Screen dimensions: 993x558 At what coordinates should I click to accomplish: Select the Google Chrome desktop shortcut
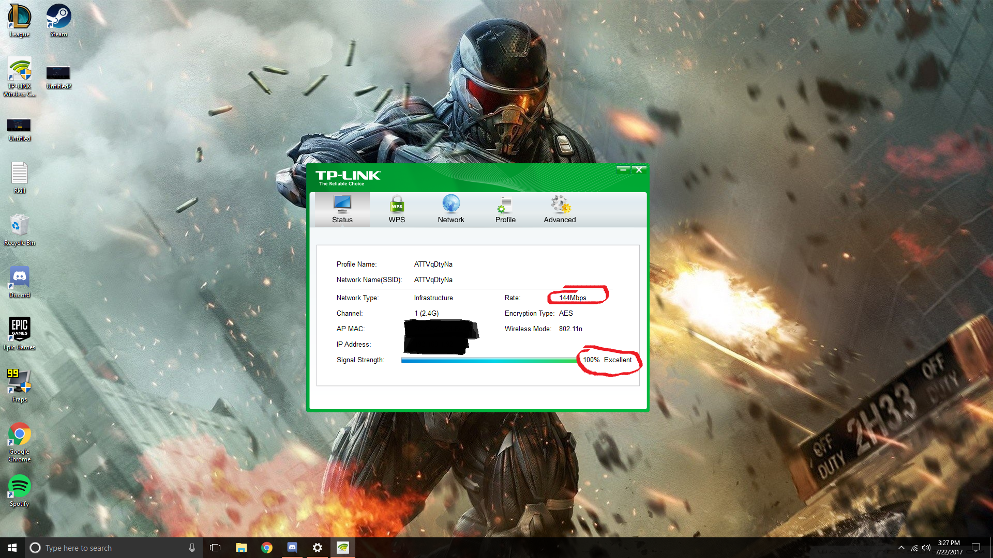(20, 442)
